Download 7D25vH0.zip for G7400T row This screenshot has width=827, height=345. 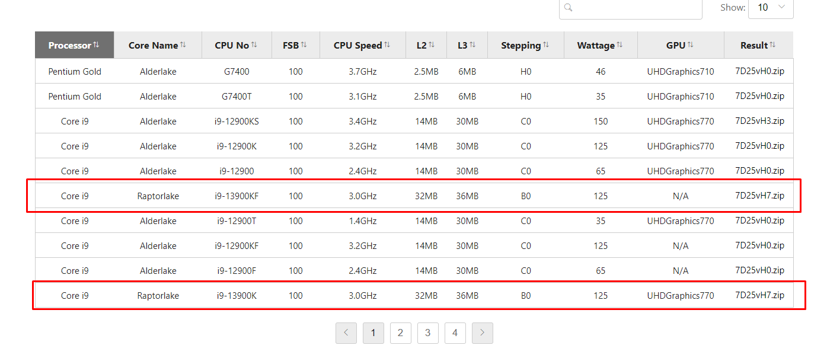(760, 96)
